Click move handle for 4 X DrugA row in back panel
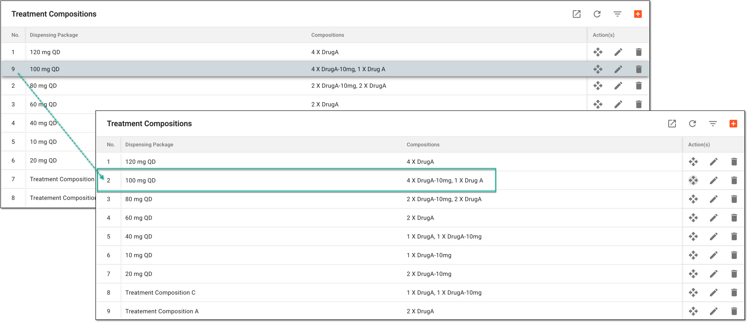 (x=598, y=52)
